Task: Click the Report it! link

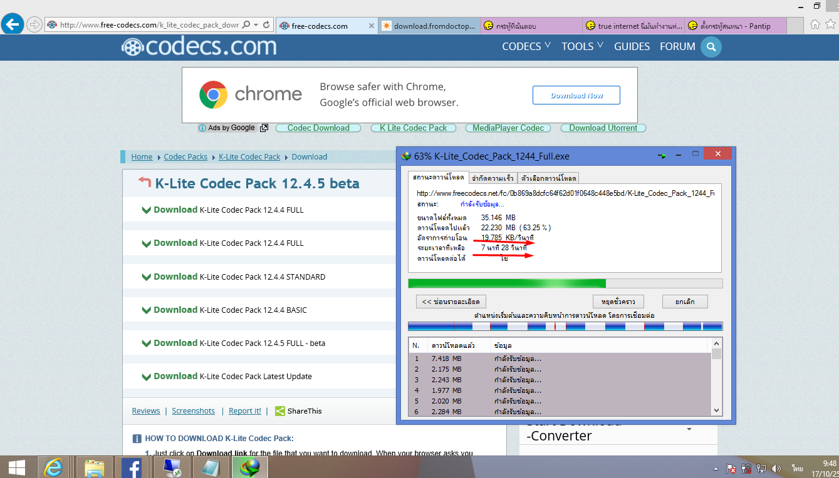Action: pyautogui.click(x=245, y=411)
